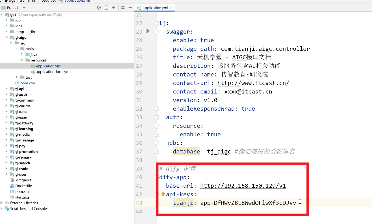Select the .gitignore file
372x224 pixels.
pos(23,180)
